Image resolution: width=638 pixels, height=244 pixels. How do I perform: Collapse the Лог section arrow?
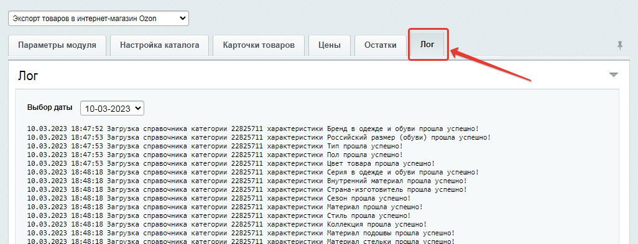pyautogui.click(x=613, y=75)
